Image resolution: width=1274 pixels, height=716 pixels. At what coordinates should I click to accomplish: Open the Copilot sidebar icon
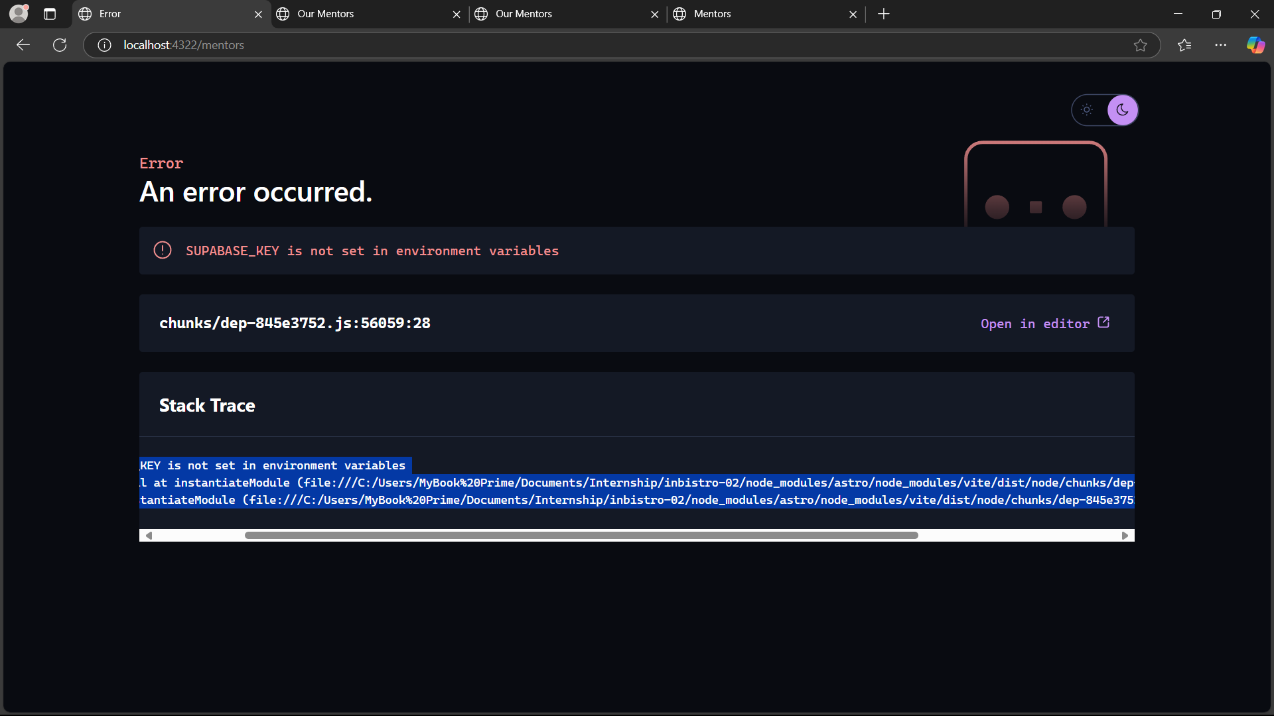point(1255,45)
